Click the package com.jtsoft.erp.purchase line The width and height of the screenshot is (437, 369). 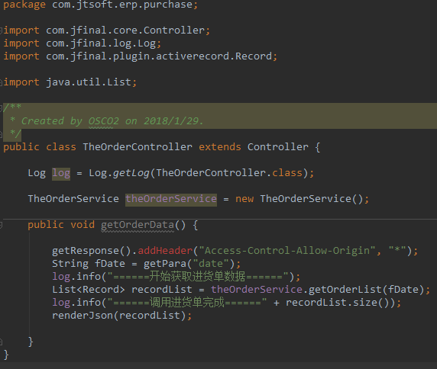(101, 5)
